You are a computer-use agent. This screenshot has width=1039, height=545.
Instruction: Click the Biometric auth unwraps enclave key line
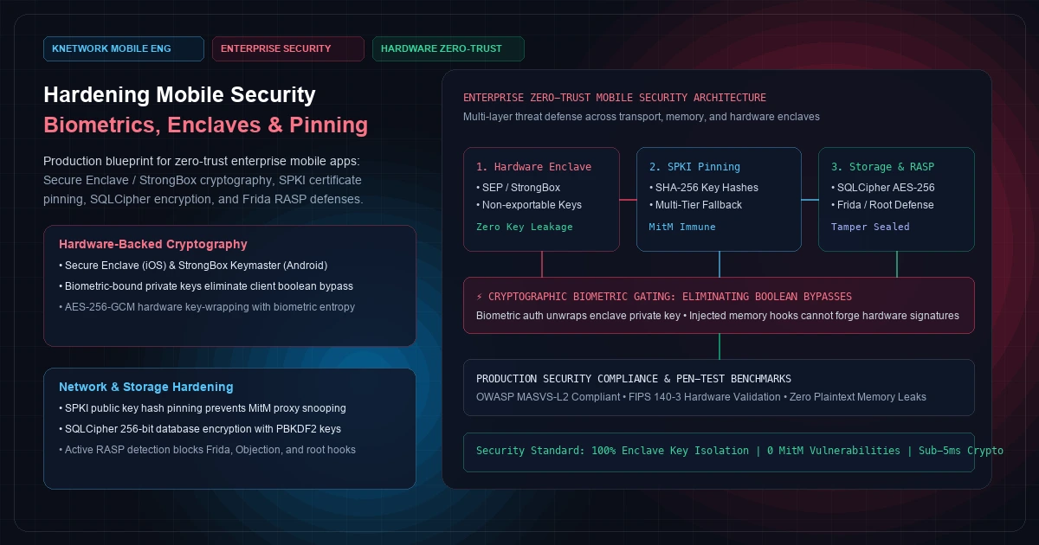pyautogui.click(x=718, y=316)
